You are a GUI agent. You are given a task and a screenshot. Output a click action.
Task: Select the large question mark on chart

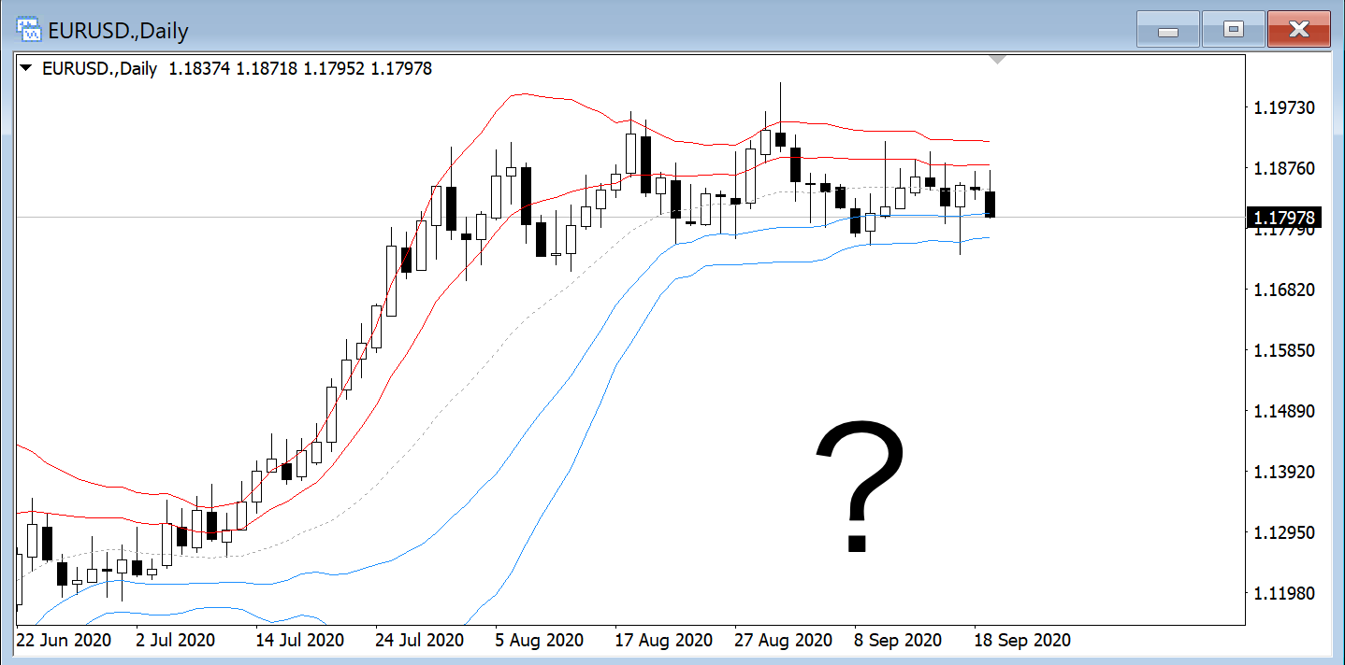coord(860,488)
